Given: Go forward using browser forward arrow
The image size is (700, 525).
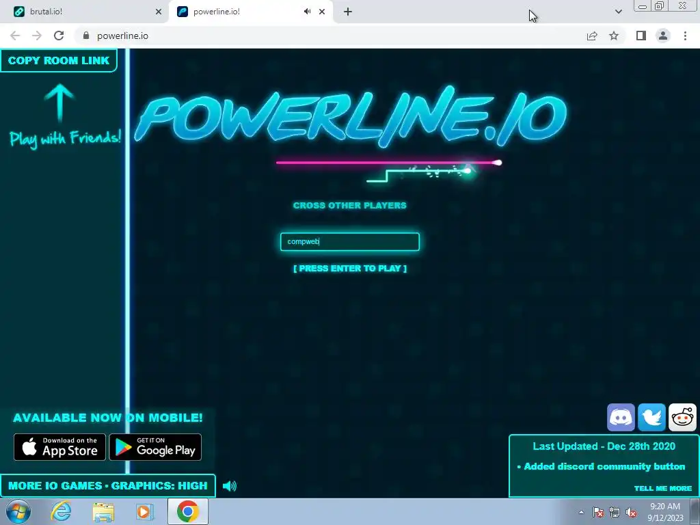Looking at the screenshot, I should click(37, 36).
